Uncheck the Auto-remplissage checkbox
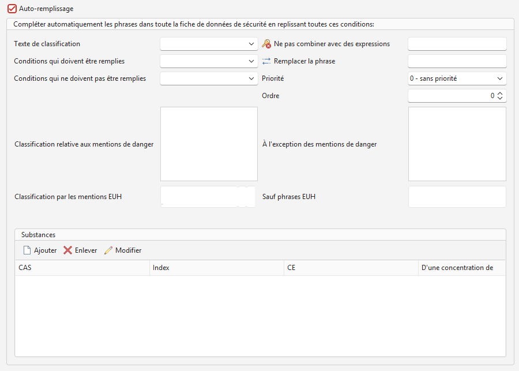The height and width of the screenshot is (371, 519). (x=12, y=9)
